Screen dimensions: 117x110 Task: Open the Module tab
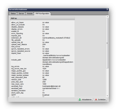pos(30,14)
